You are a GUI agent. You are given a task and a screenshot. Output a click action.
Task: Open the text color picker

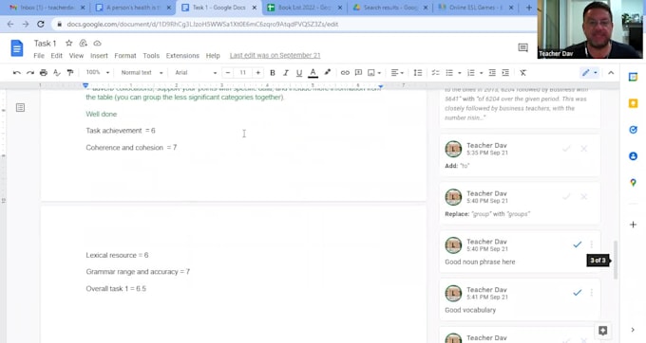(x=313, y=73)
